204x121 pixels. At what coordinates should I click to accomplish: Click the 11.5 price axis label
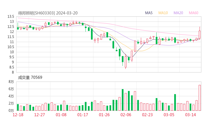(x=11, y=37)
